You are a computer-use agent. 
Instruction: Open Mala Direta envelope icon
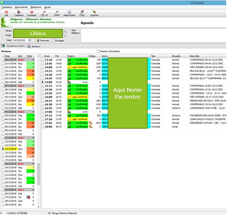[x=69, y=12]
